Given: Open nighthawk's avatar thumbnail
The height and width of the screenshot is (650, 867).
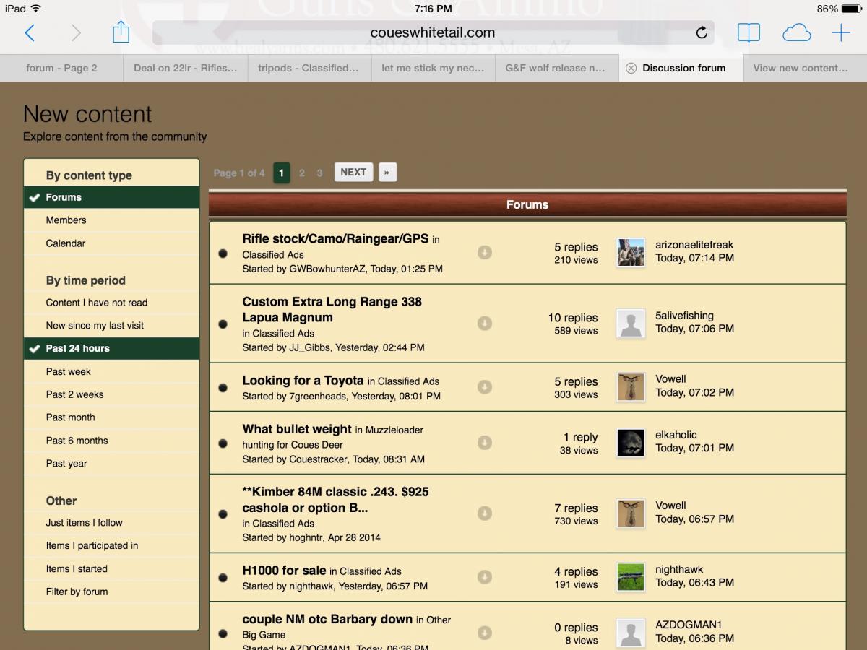Looking at the screenshot, I should 631,577.
